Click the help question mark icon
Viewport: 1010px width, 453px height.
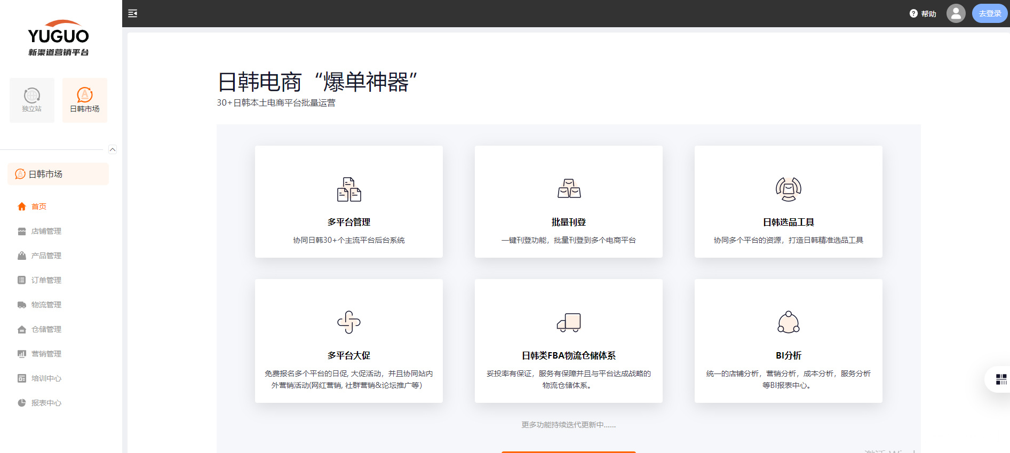(x=913, y=14)
